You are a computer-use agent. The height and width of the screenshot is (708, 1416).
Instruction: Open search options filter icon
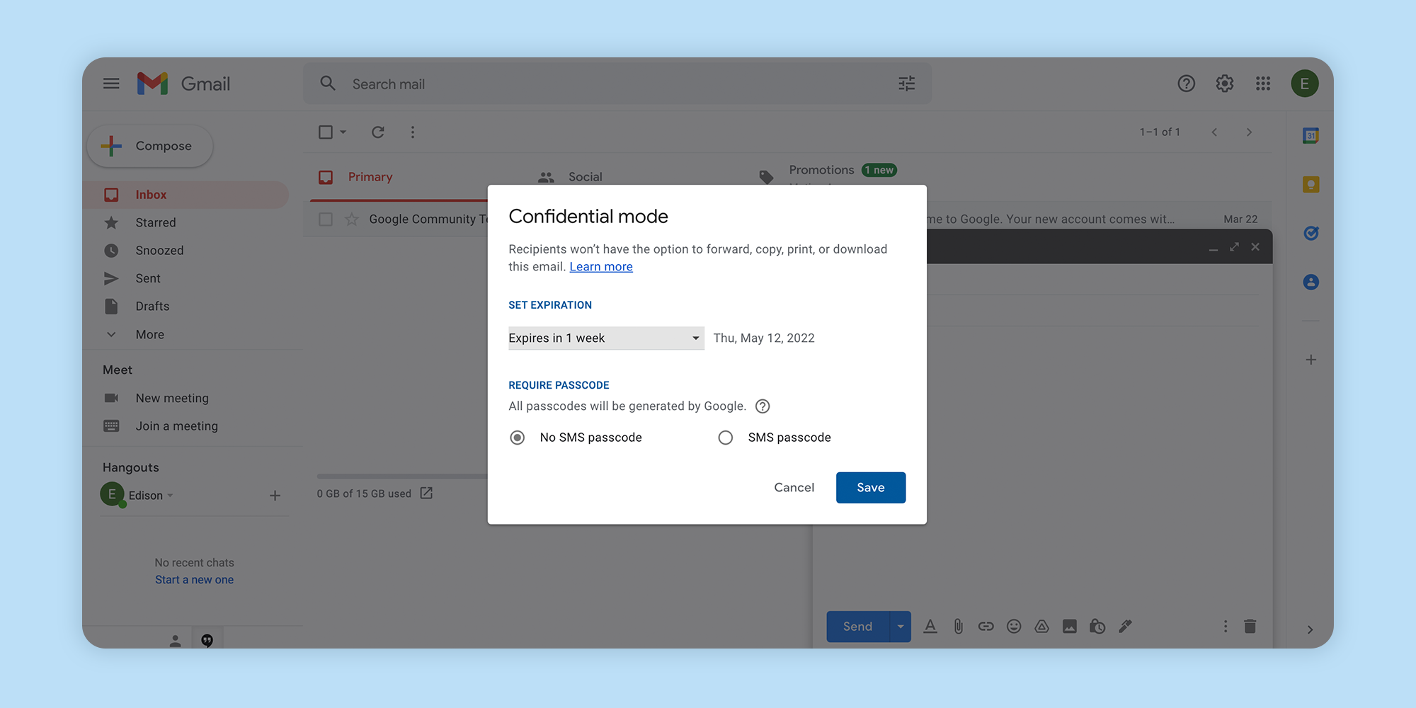(906, 84)
